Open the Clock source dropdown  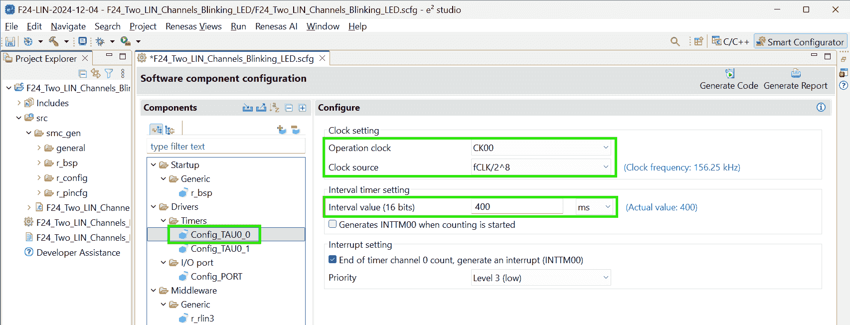coord(540,167)
